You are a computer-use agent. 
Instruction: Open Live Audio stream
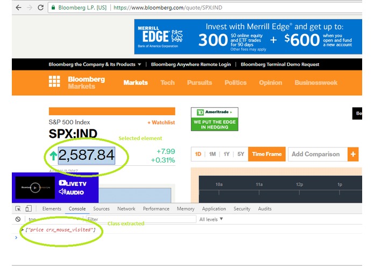(x=71, y=192)
